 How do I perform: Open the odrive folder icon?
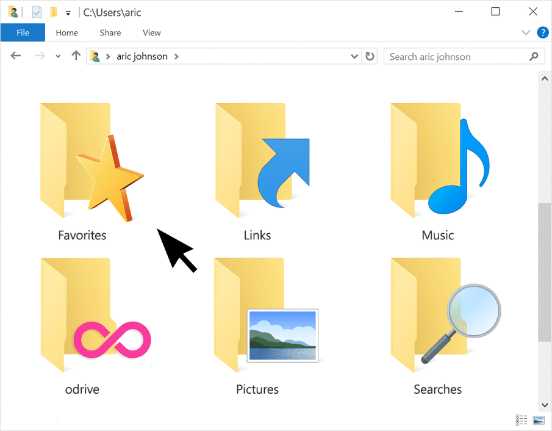point(95,315)
